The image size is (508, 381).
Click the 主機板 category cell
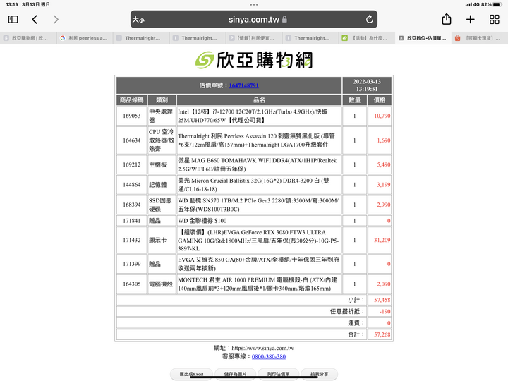pyautogui.click(x=162, y=164)
